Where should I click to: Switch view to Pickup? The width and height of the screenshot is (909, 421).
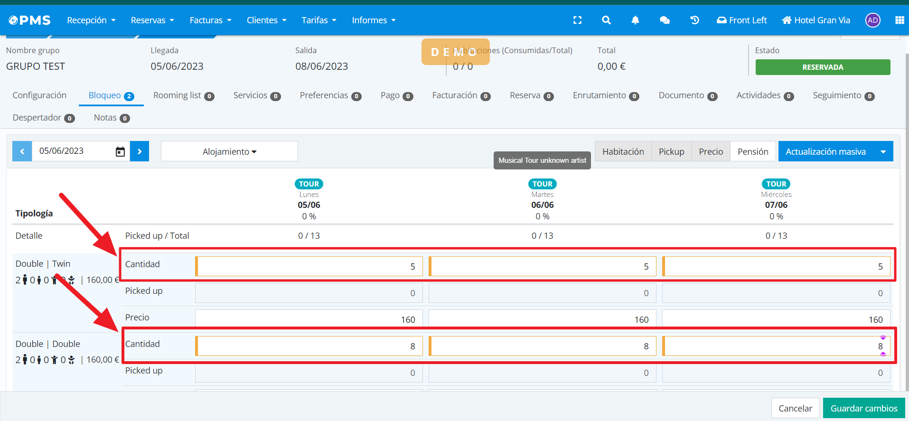[x=671, y=151]
